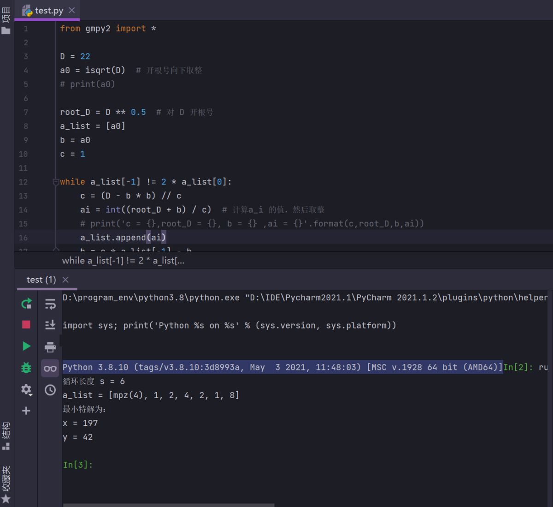Open the Favorites star sidebar icon
This screenshot has width=553, height=507.
tap(6, 499)
